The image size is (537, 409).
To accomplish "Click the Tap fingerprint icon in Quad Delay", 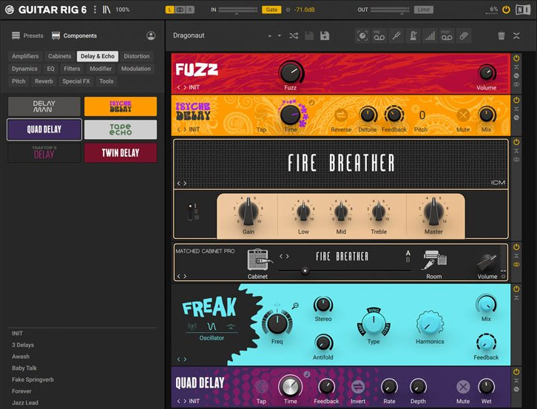I will click(x=261, y=386).
